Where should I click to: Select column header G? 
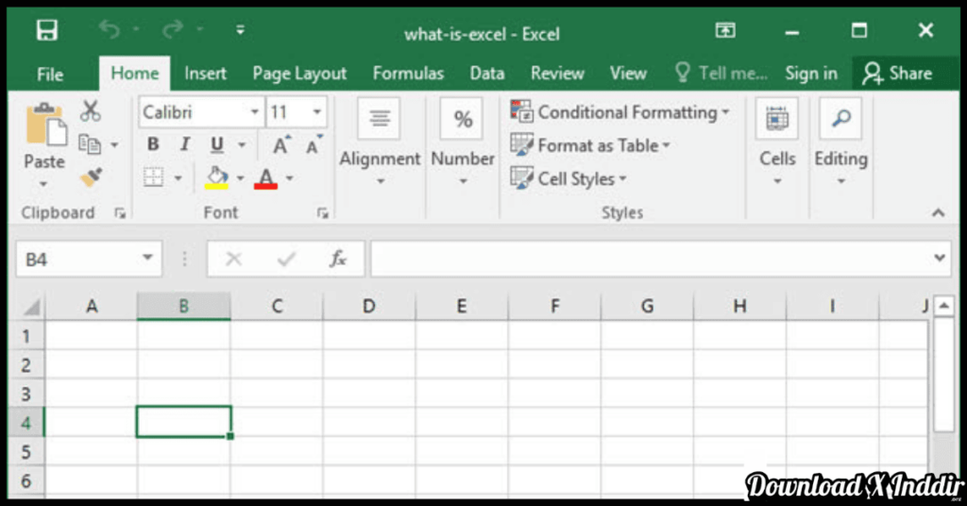coord(647,306)
